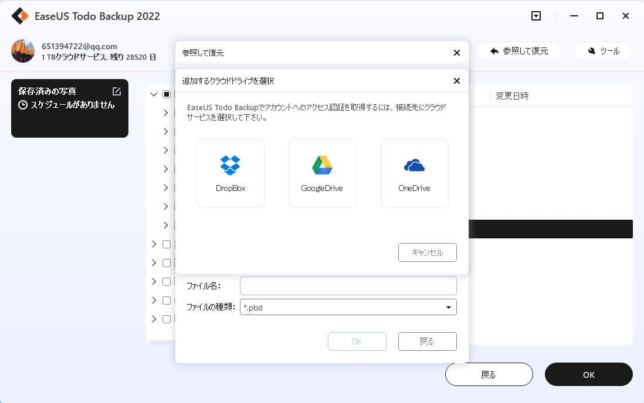Select OneDrive as the cloud drive
The image size is (644, 403).
(414, 173)
